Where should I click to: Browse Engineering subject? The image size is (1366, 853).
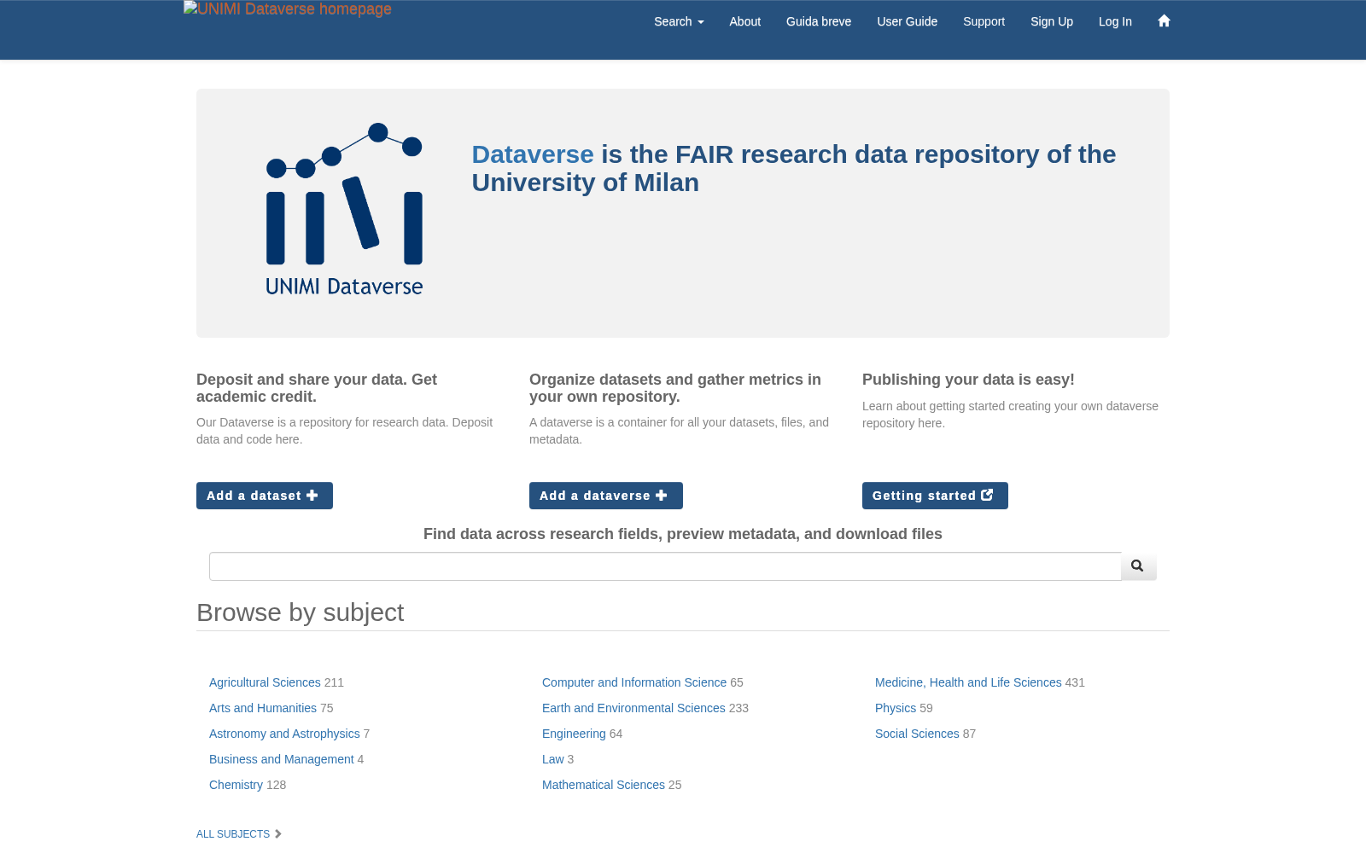click(574, 734)
